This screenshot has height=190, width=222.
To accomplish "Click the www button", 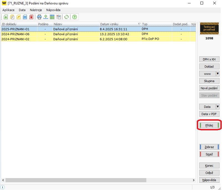I will point(207,74).
